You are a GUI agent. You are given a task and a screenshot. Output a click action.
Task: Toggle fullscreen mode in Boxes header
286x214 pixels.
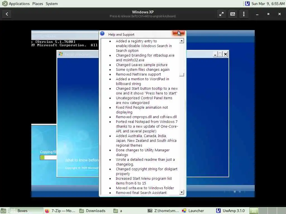221,14
